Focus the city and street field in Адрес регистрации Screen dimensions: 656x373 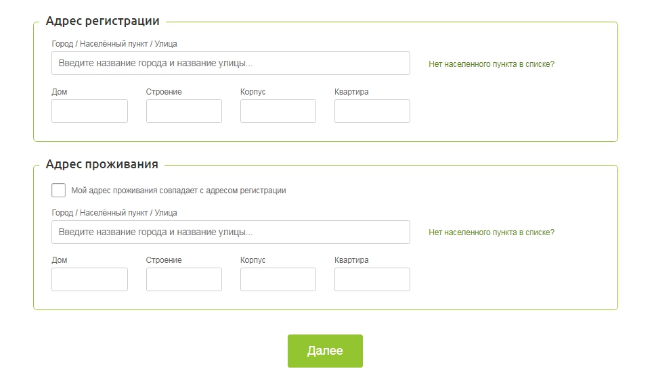click(230, 64)
